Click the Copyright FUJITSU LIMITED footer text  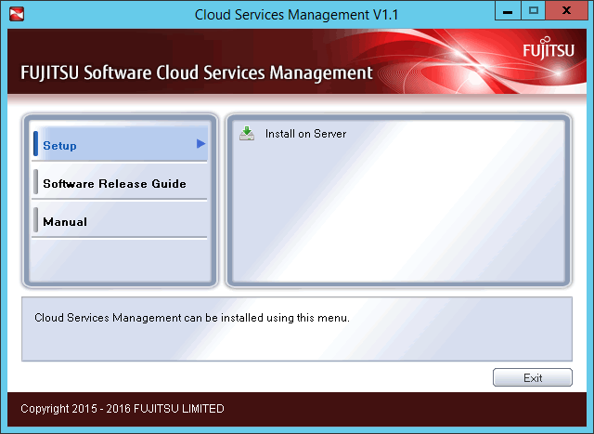(123, 409)
